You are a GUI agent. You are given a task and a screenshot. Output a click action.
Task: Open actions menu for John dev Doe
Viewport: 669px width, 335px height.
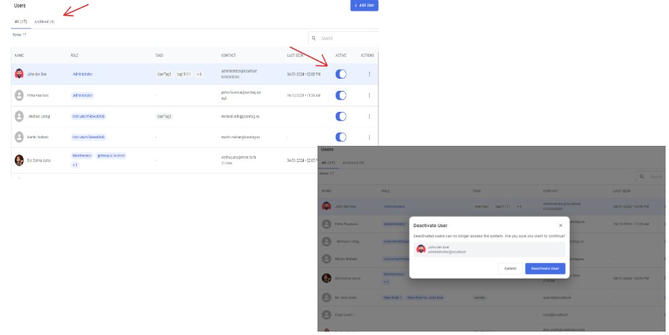[x=369, y=74]
